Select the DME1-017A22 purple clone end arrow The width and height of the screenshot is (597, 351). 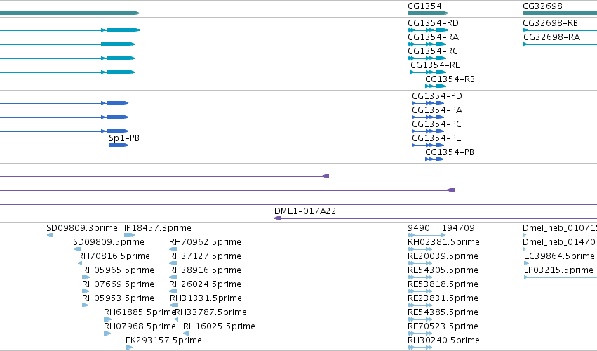(x=278, y=218)
